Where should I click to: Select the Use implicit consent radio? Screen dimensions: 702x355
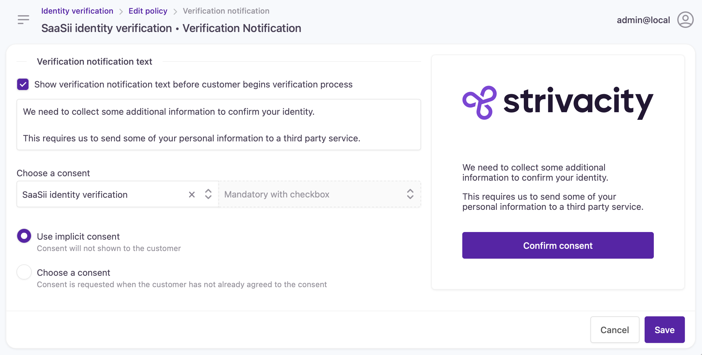[x=24, y=236]
